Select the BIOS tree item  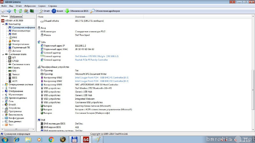point(13,78)
